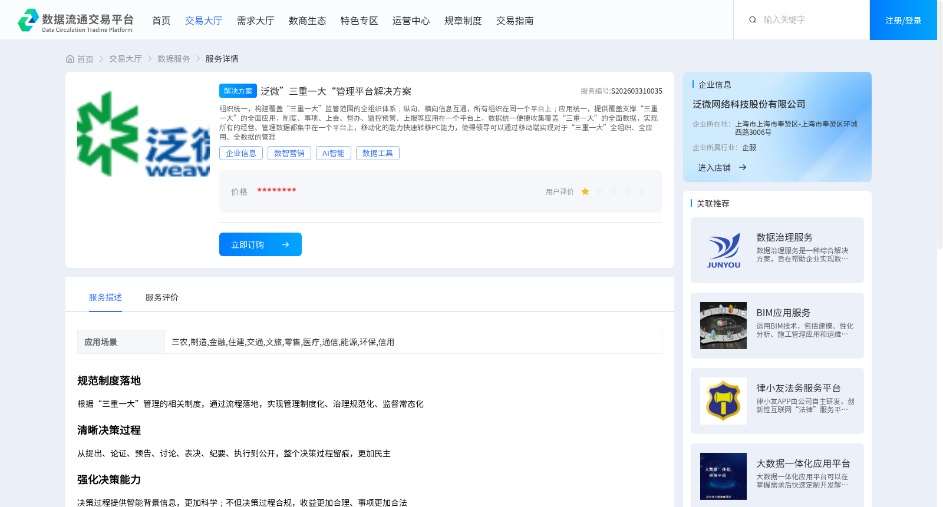Image resolution: width=943 pixels, height=507 pixels.
Task: Click the company address 上海市奉贤区 text
Action: pyautogui.click(x=796, y=128)
